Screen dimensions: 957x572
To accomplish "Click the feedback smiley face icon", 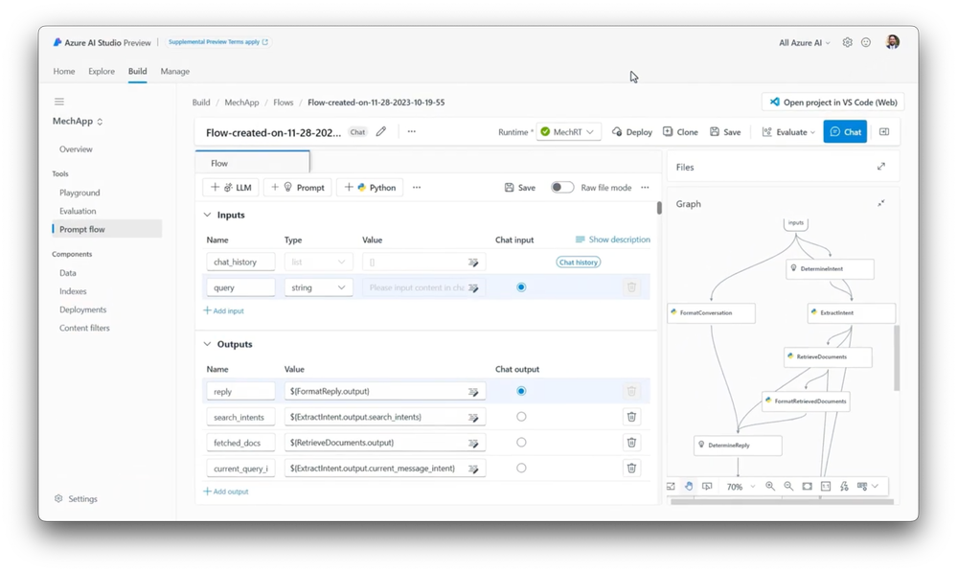I will click(x=865, y=42).
